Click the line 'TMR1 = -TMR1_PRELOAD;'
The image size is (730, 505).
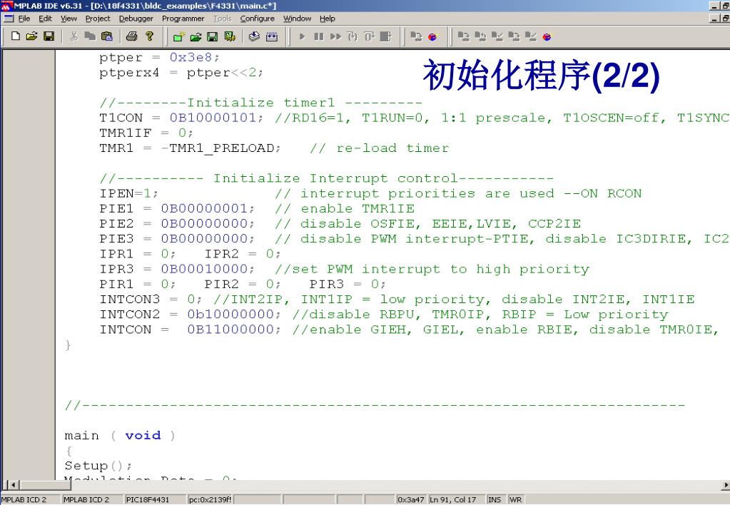tap(190, 148)
